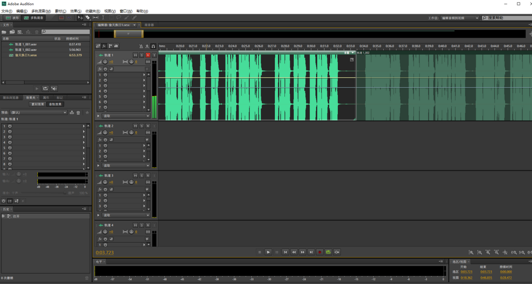Open 多轨混音(M) menu
The width and height of the screenshot is (532, 284).
[x=40, y=11]
